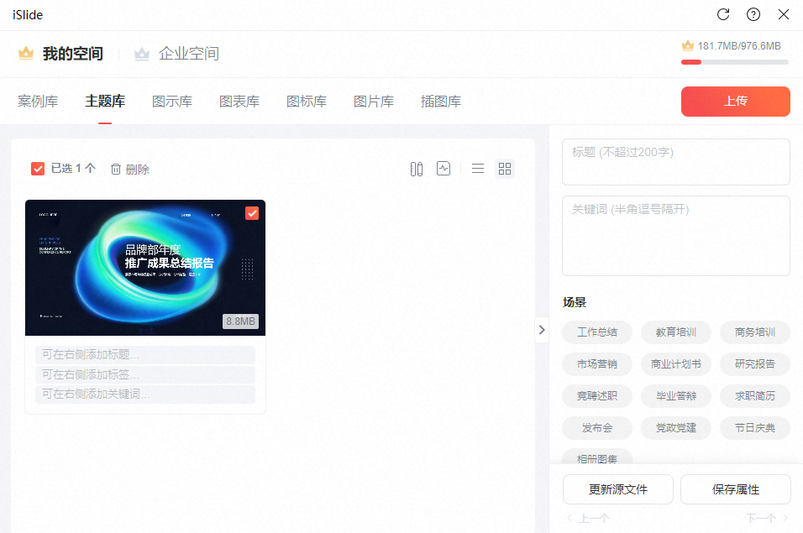Click the crown icon beside 企业空间
Screen dimensions: 803x533
[142, 54]
